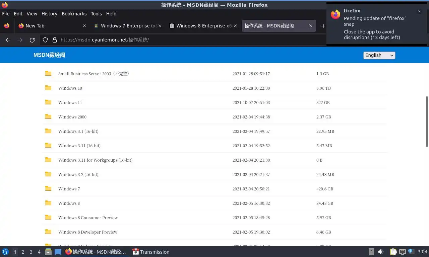Switch to workspace 4 in the pager
The image size is (429, 257).
pyautogui.click(x=39, y=252)
